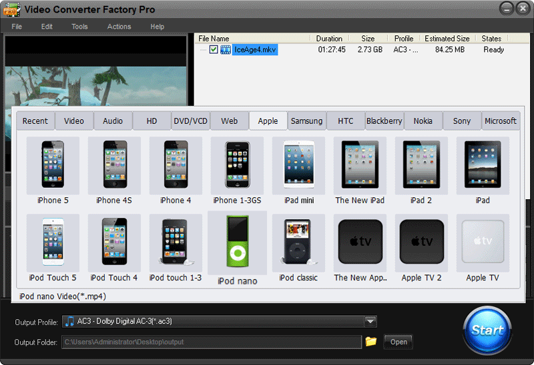Open the Tools menu

79,27
